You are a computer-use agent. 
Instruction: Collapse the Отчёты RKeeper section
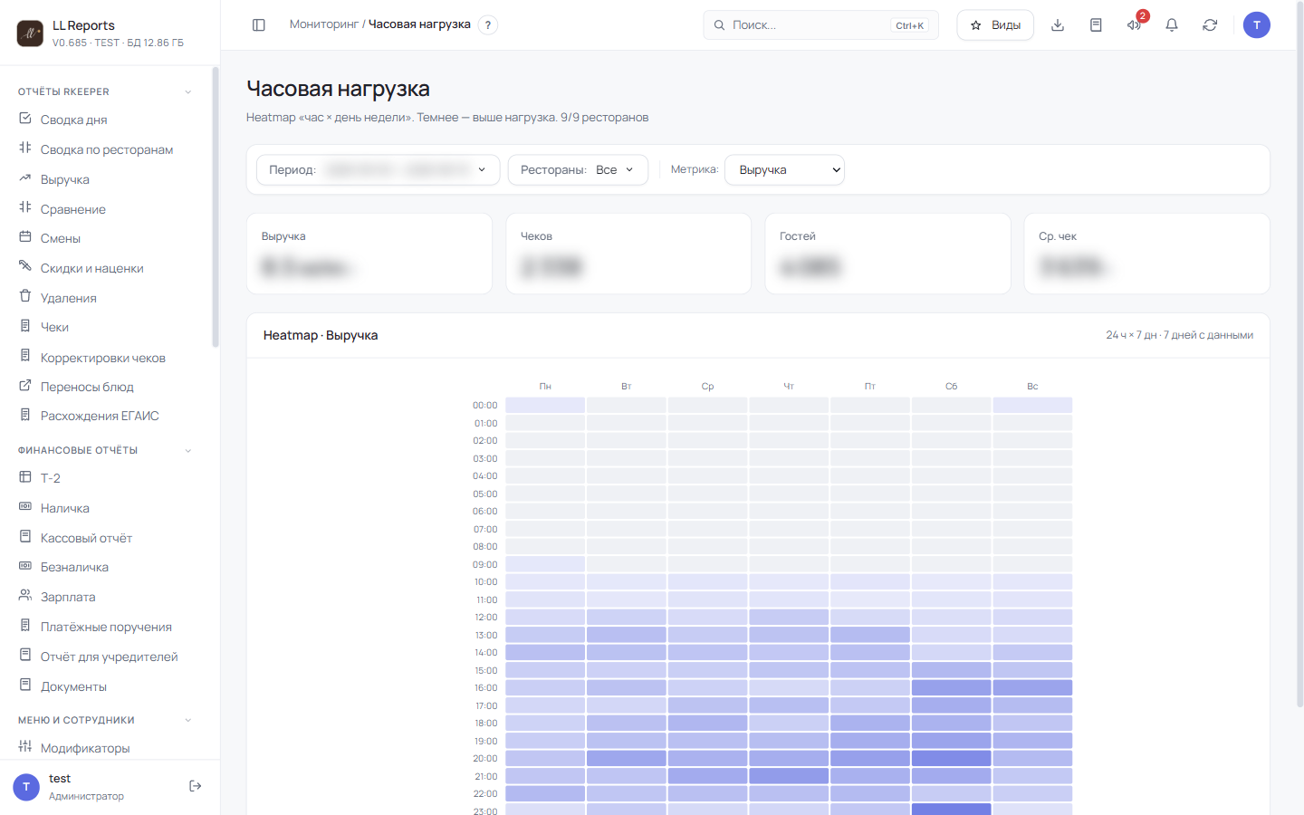[188, 91]
